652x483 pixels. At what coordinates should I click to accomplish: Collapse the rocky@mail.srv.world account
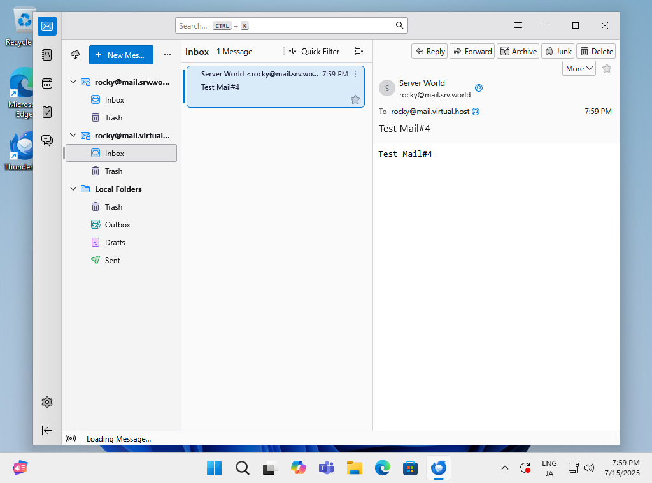(x=73, y=82)
